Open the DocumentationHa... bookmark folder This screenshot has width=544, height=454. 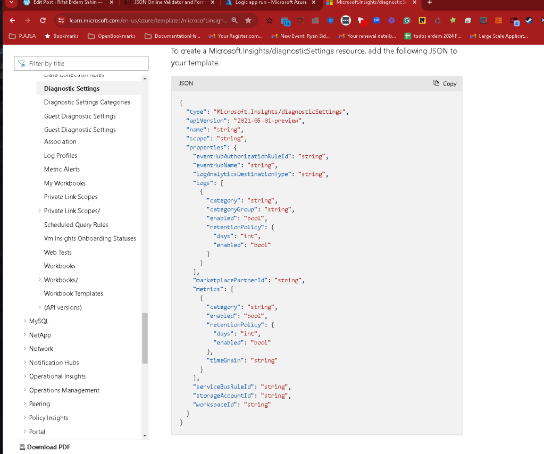(172, 36)
